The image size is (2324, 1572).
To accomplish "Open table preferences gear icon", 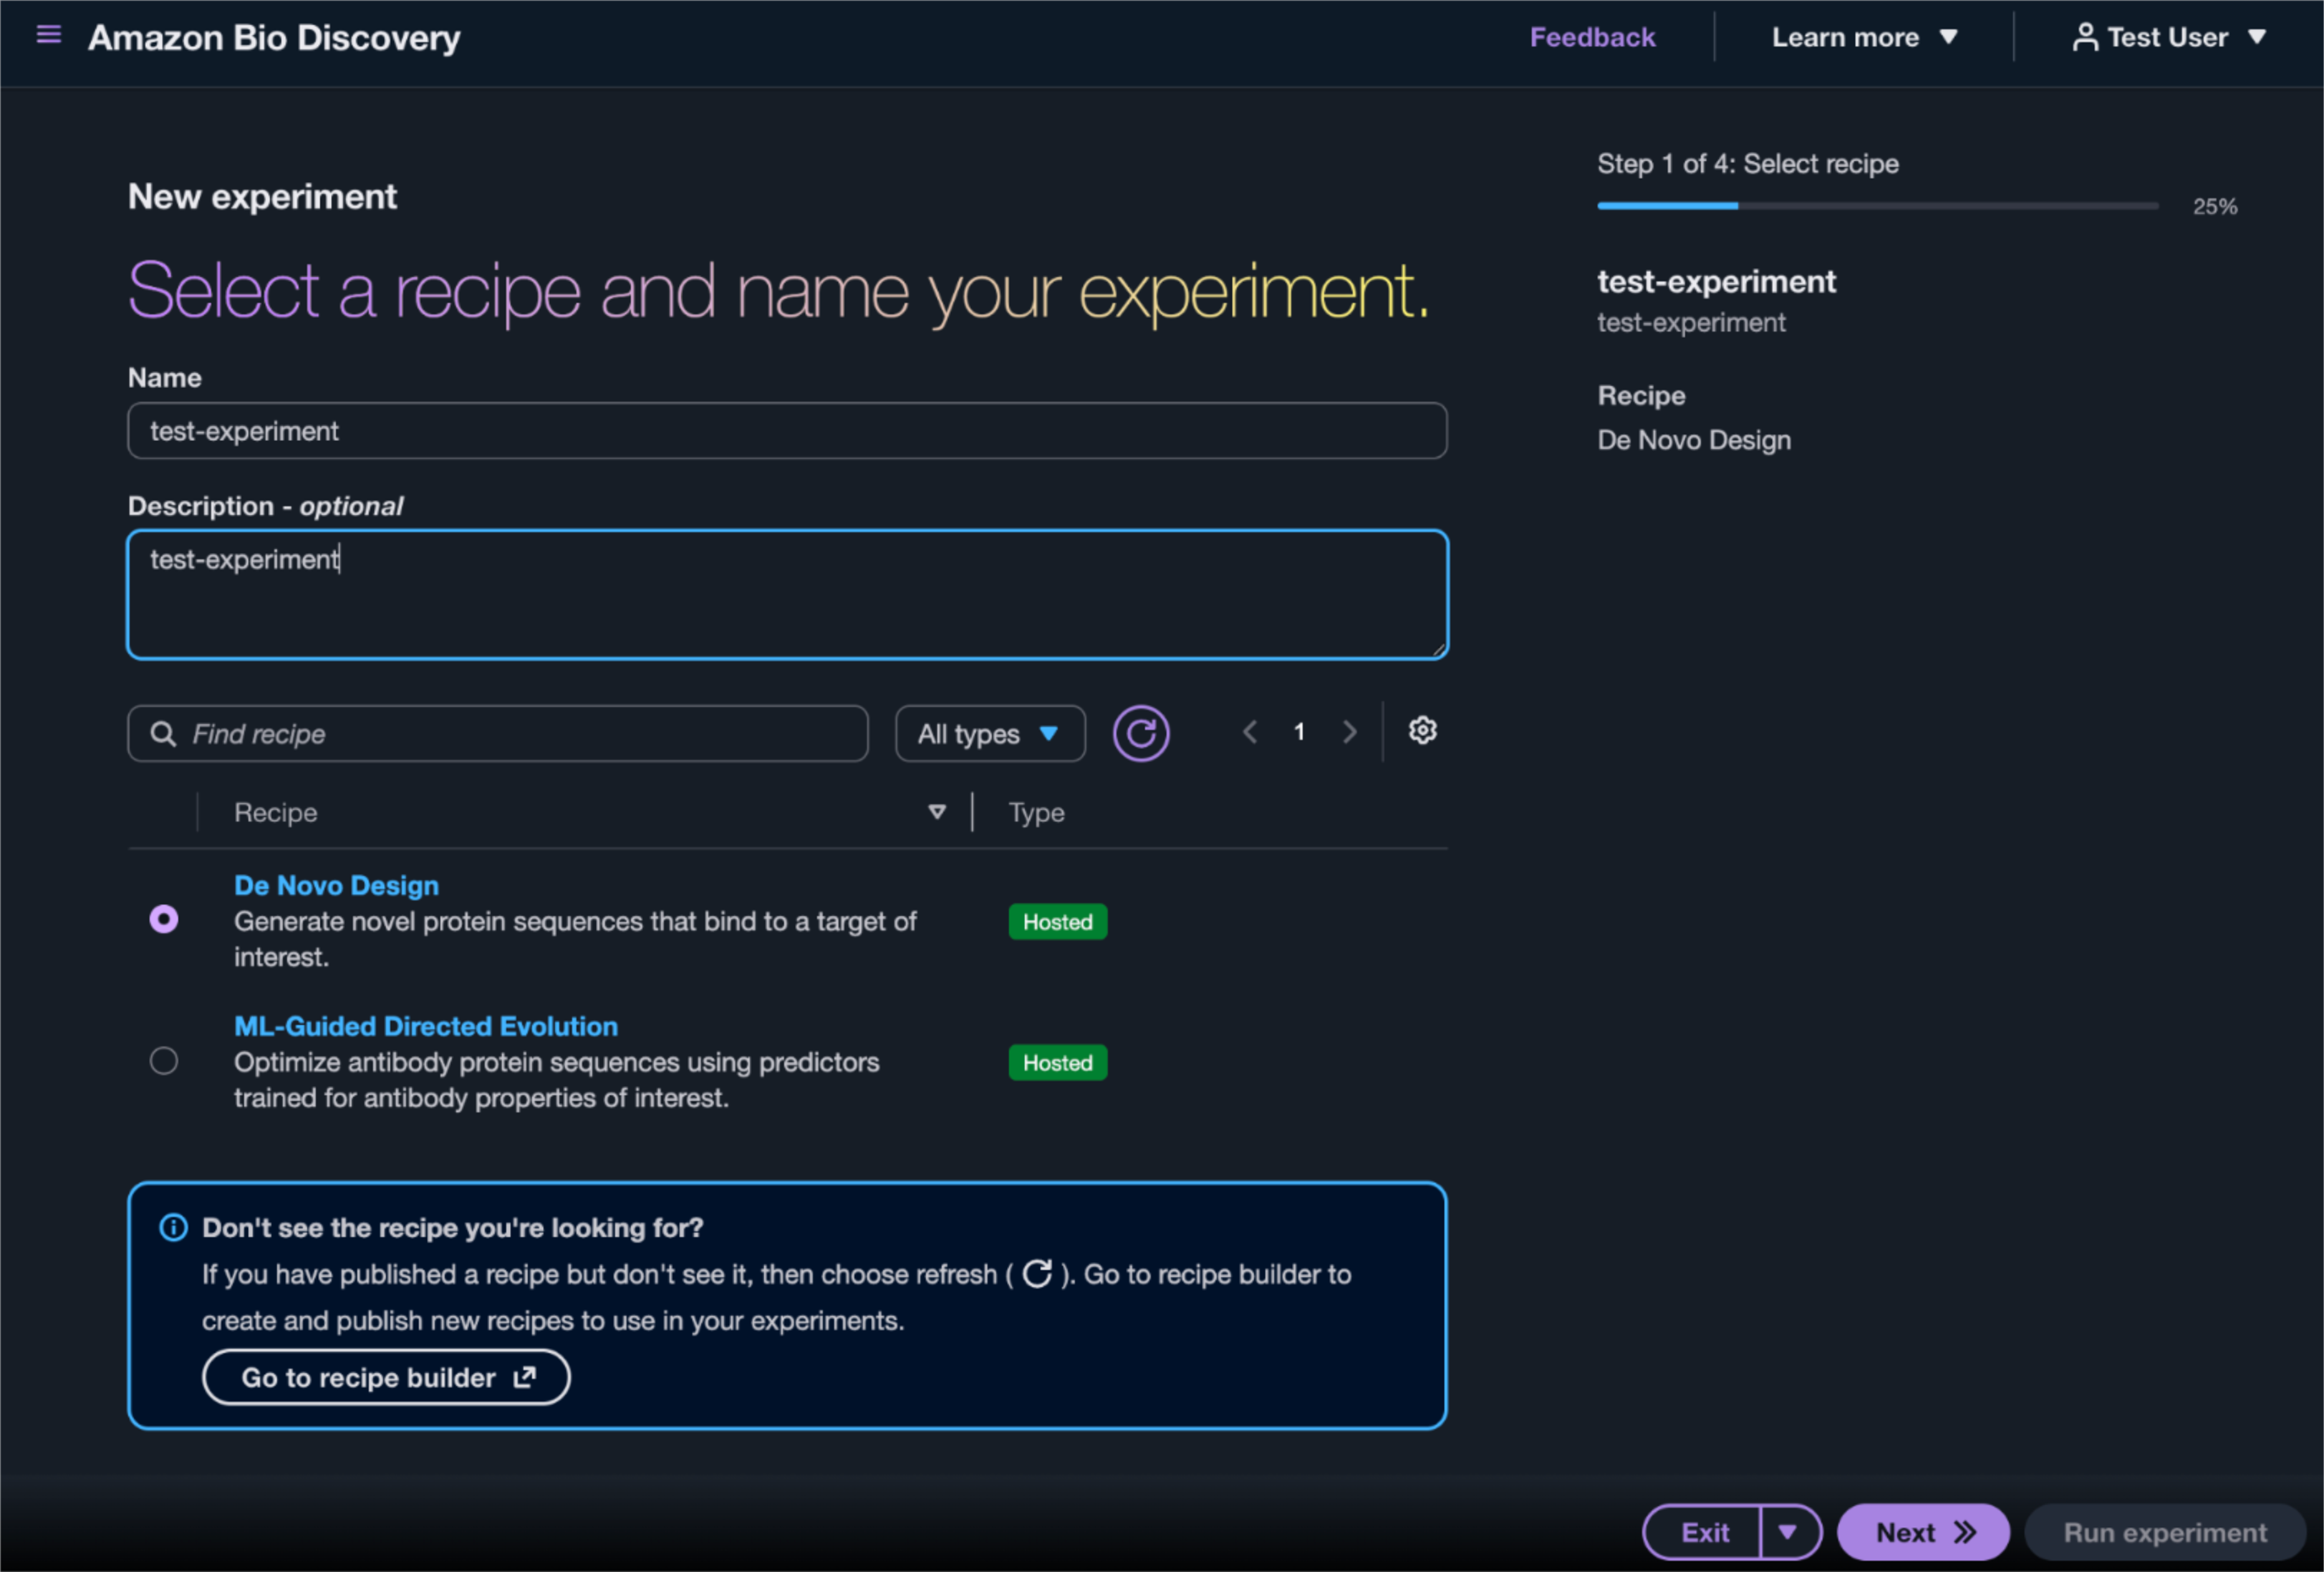I will (x=1423, y=731).
